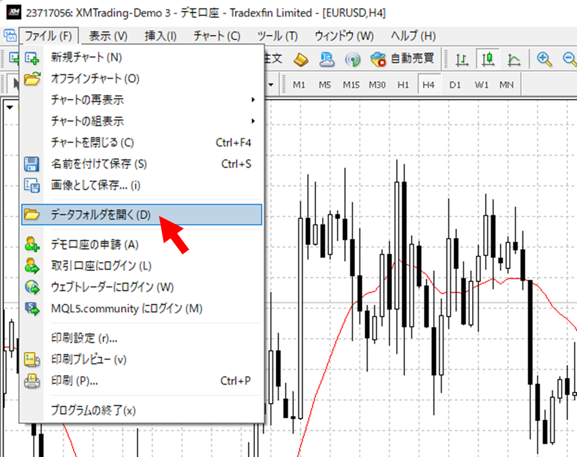Select the W1 timeframe

pos(482,85)
